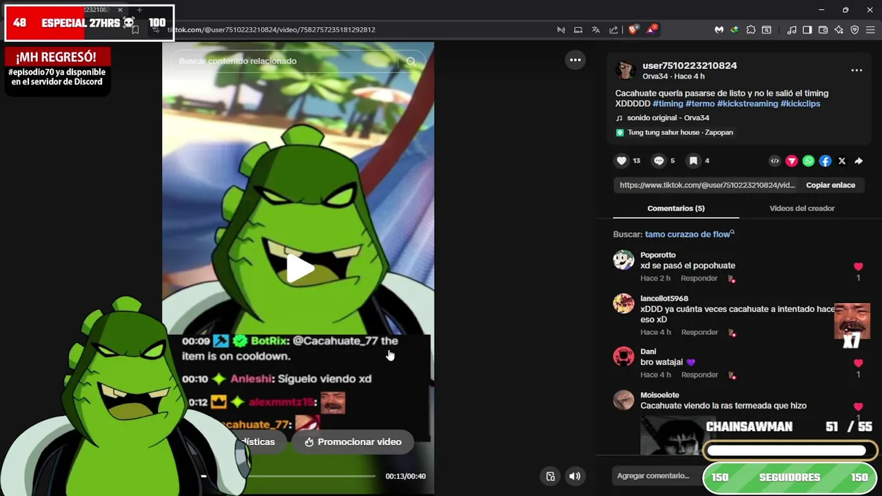This screenshot has height=496, width=882.
Task: Click the crossed-out N address bar icon
Action: (561, 30)
